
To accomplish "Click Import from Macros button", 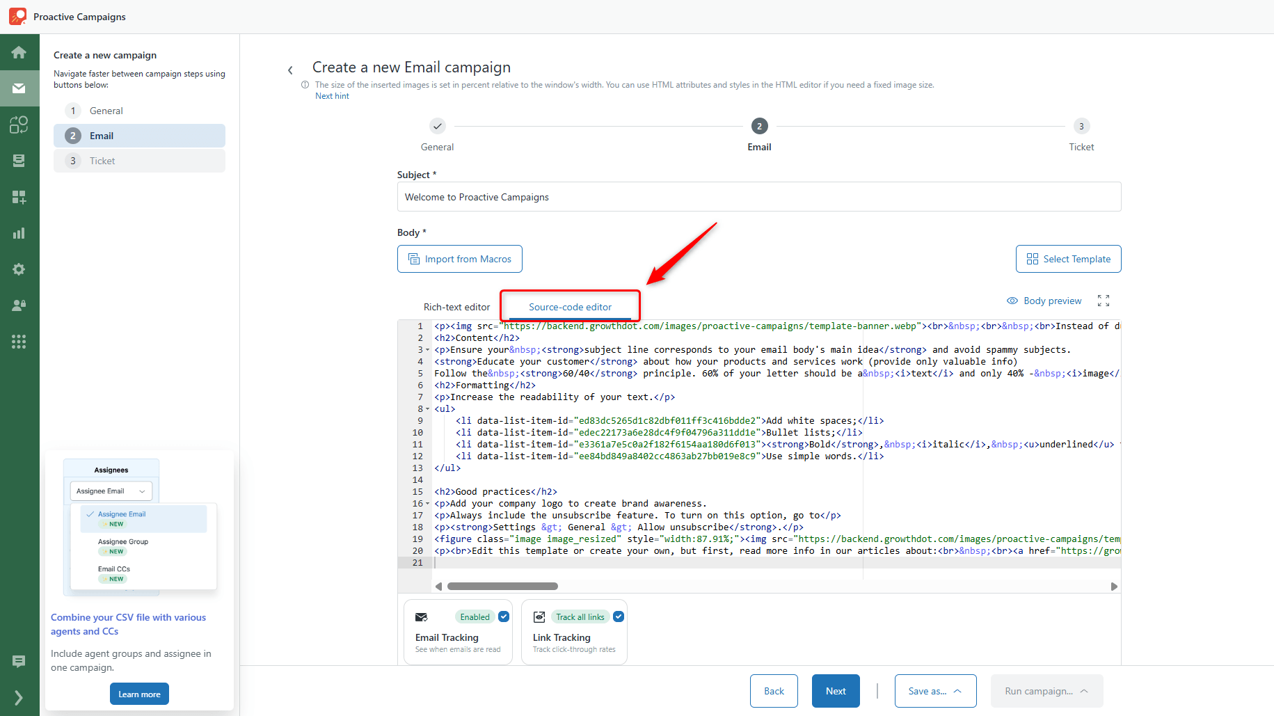I will [x=460, y=259].
